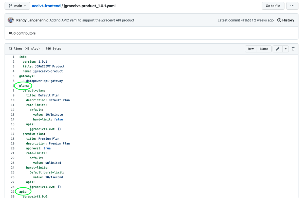Click the contributors people icon

click(10, 33)
